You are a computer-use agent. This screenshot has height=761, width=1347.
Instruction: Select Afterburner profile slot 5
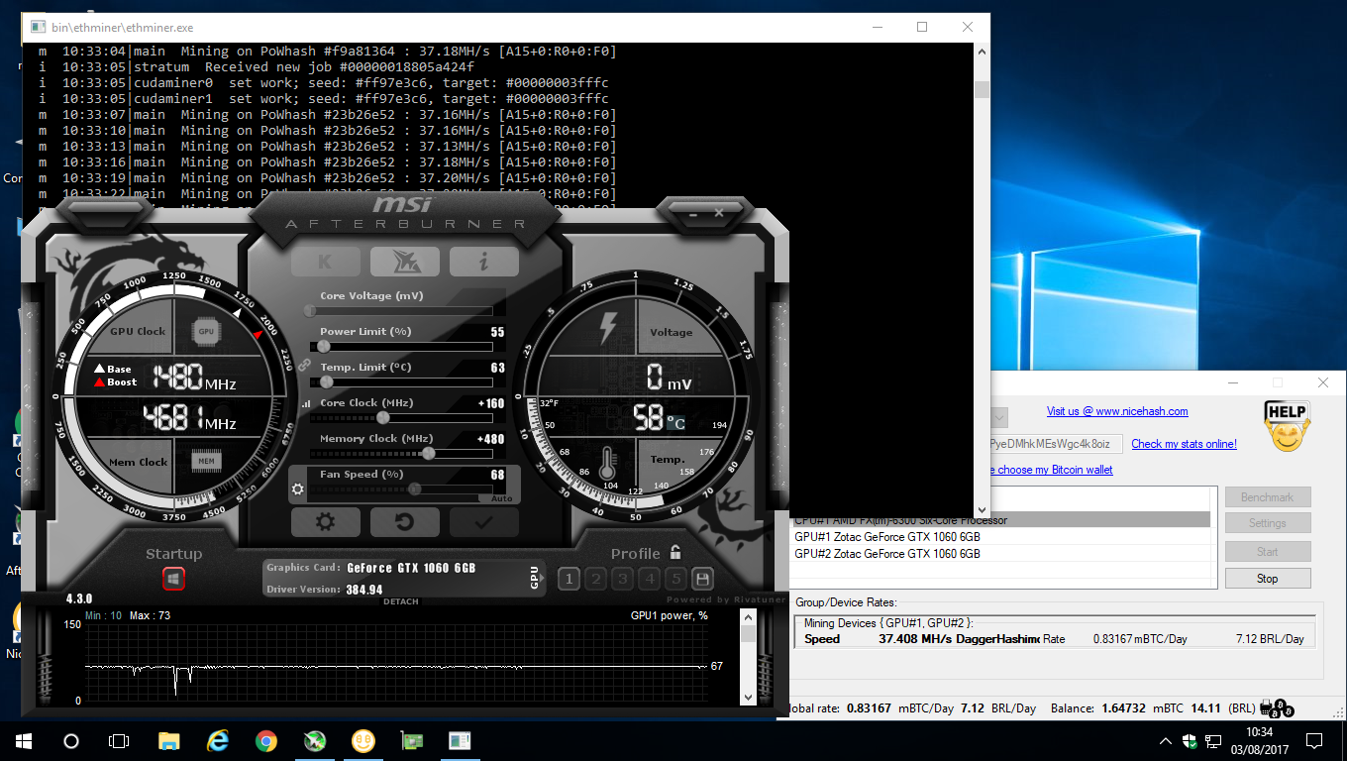tap(675, 579)
